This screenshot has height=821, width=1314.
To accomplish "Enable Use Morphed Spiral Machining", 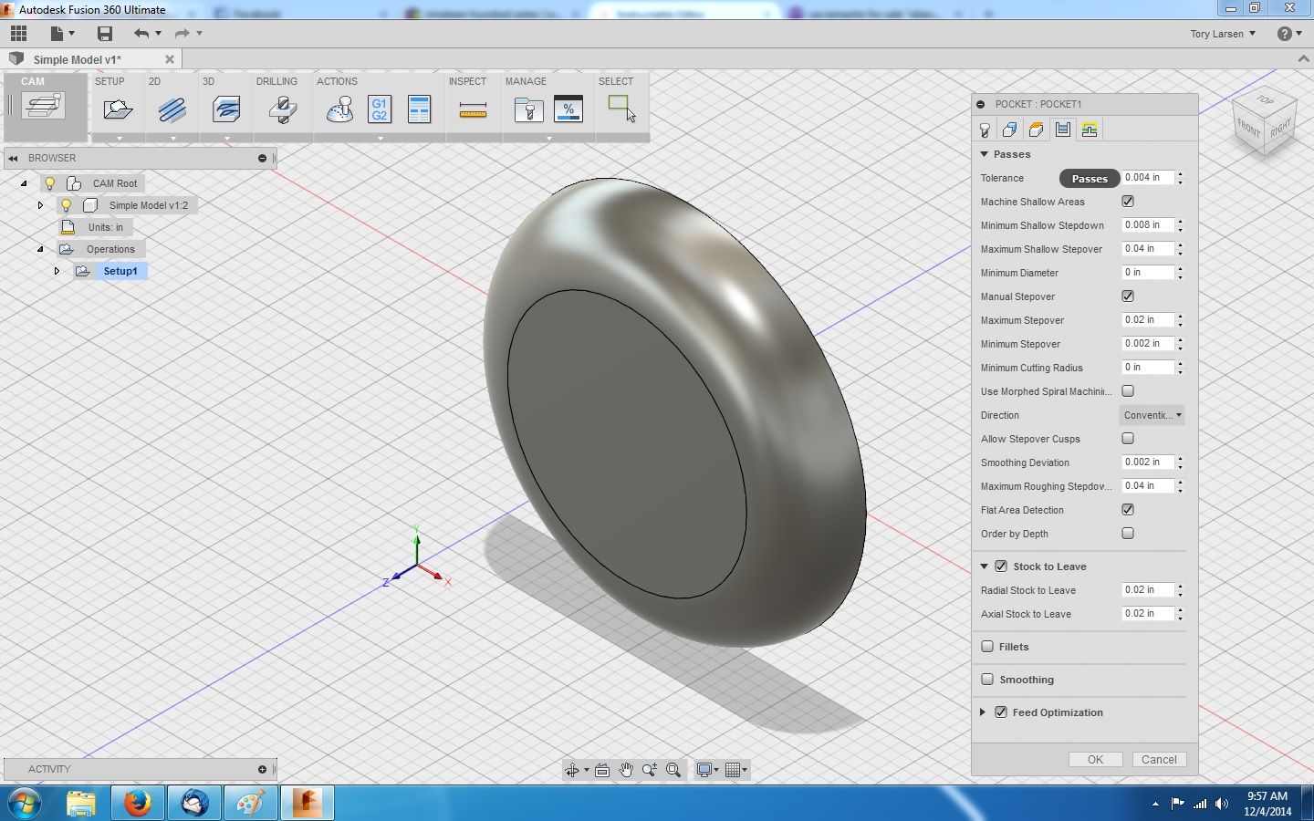I will point(1128,390).
